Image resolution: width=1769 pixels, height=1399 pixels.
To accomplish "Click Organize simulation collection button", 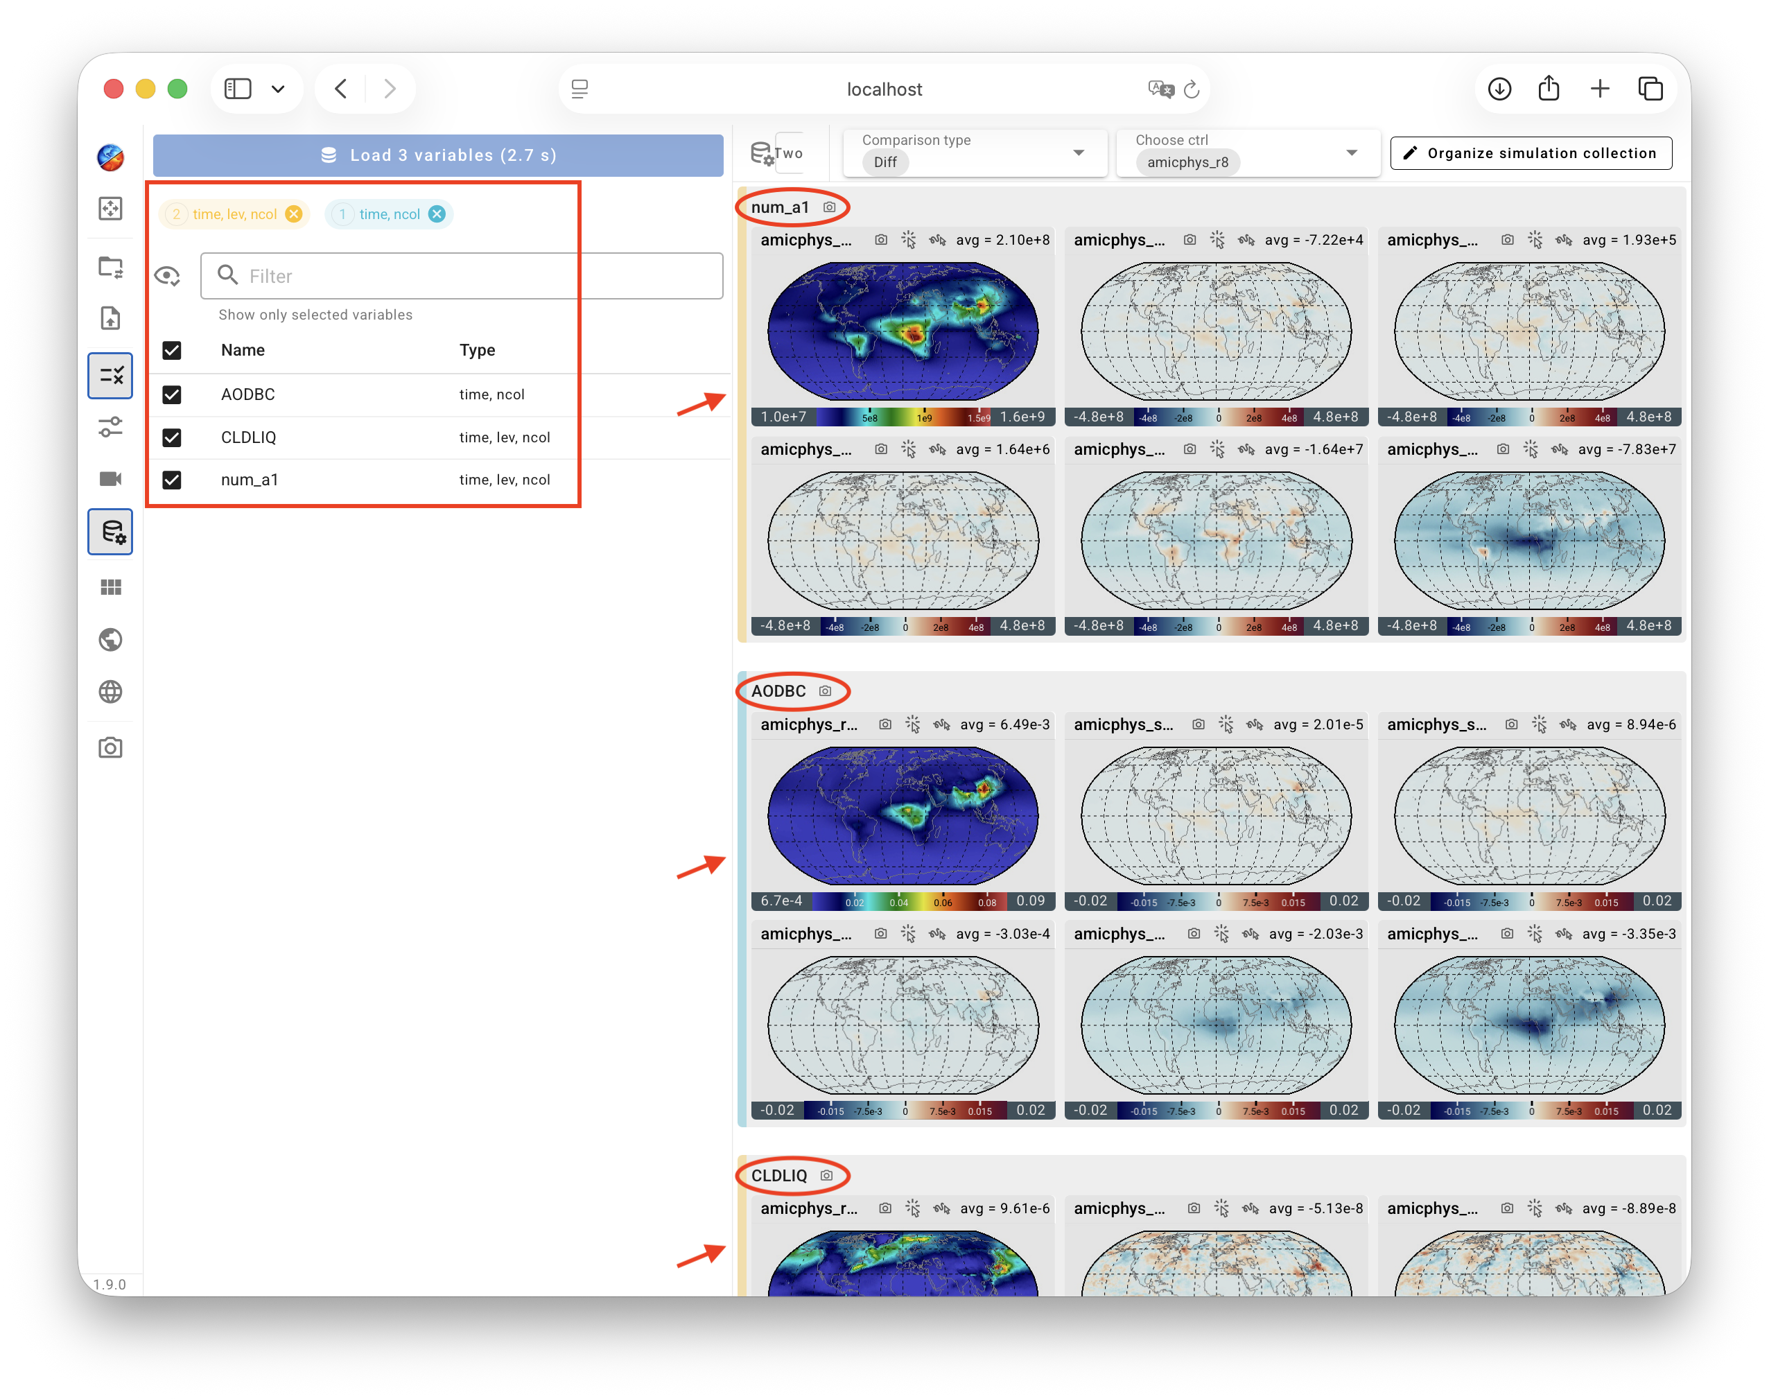I will coord(1531,153).
